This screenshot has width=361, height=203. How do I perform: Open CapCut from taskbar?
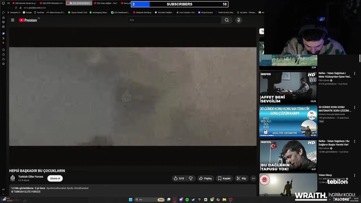[x=206, y=200]
